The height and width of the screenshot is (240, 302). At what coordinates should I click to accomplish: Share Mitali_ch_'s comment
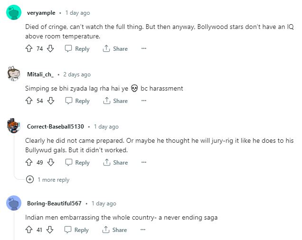tap(115, 101)
